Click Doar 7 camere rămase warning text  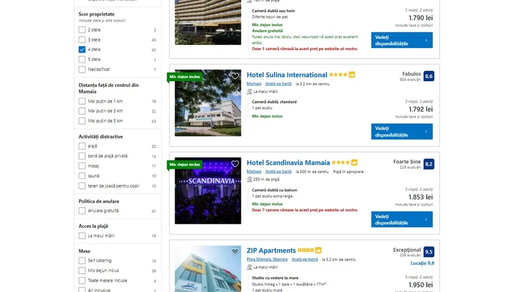[304, 210]
